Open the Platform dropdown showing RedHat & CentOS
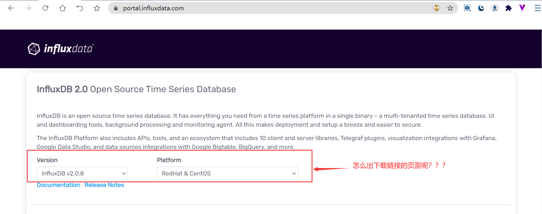The width and height of the screenshot is (542, 214). pos(227,173)
